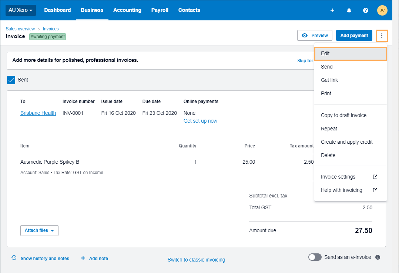Click the Account: Sales tax rate line
399x273 pixels.
tap(62, 173)
